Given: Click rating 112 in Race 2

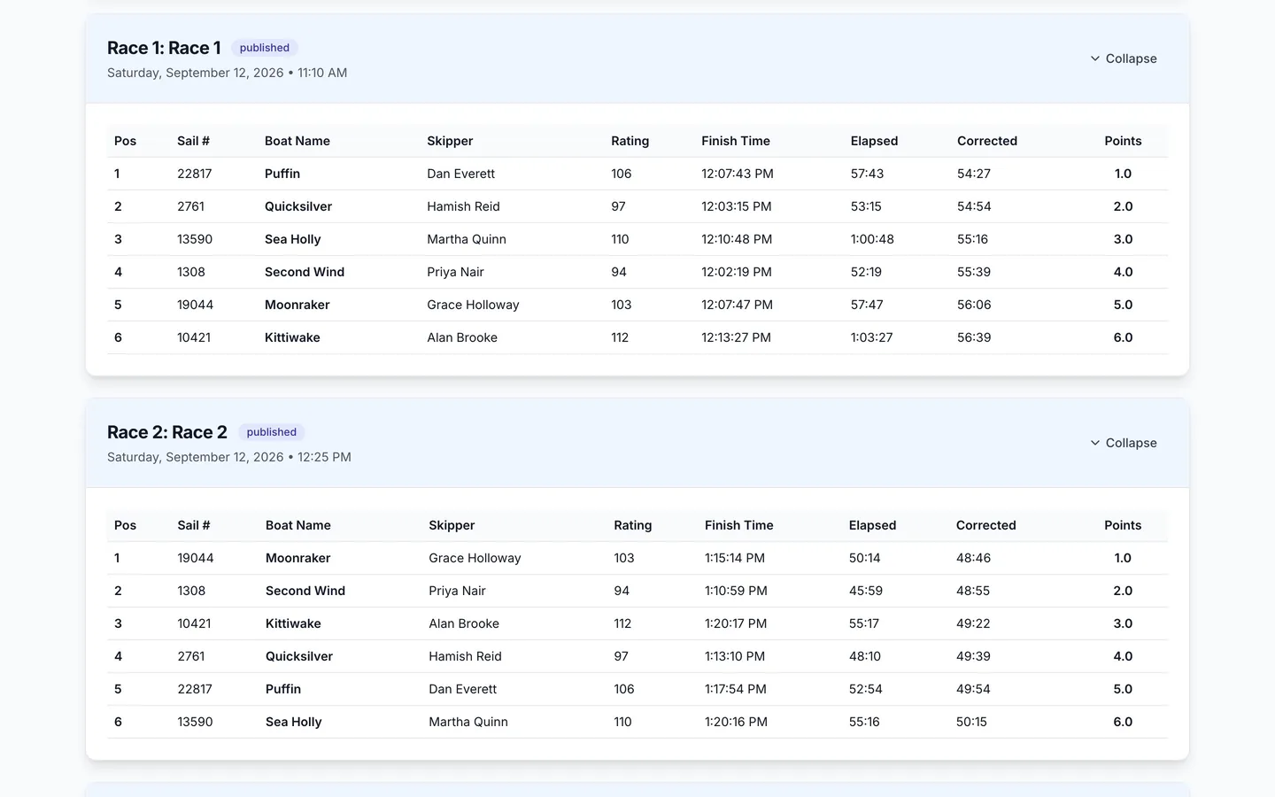Looking at the screenshot, I should coord(622,623).
